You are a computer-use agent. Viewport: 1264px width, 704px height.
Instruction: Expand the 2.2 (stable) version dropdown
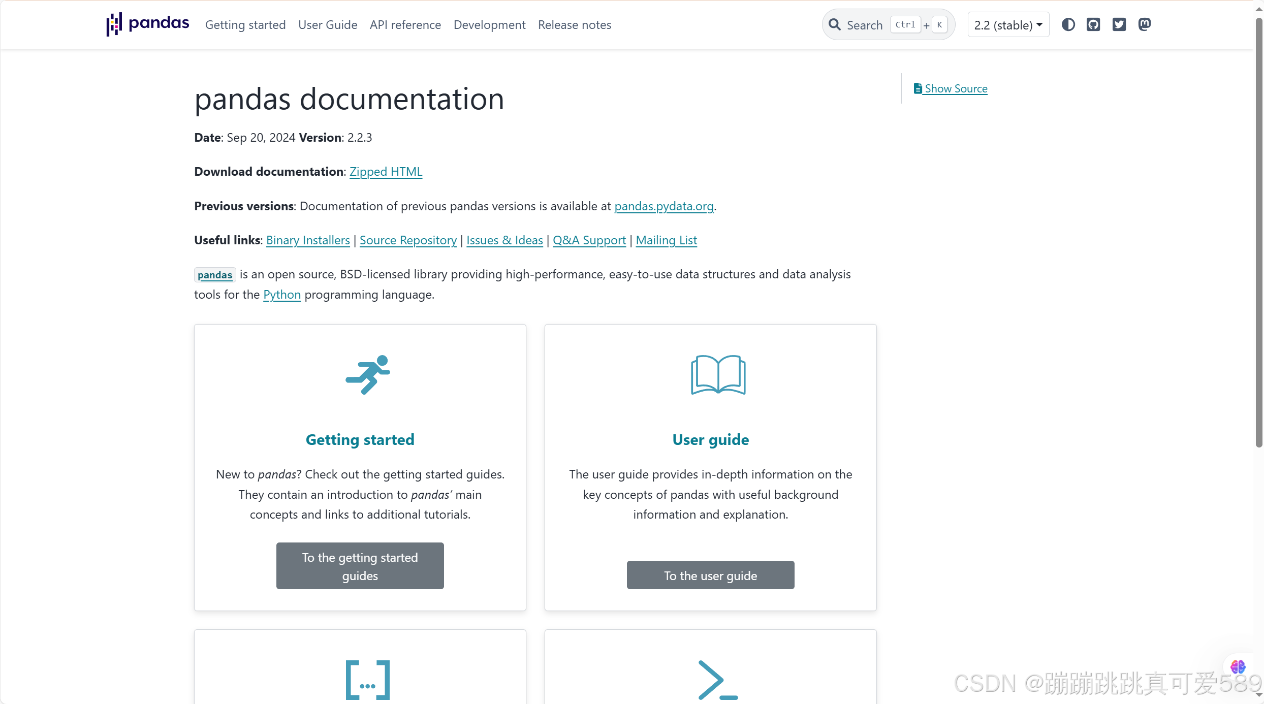1008,24
